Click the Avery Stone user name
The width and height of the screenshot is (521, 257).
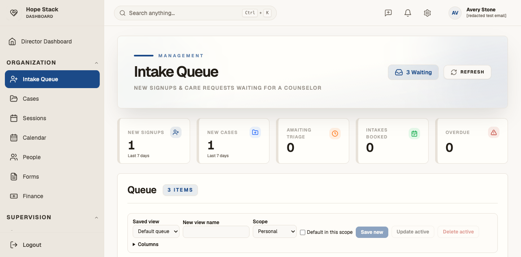tap(481, 10)
